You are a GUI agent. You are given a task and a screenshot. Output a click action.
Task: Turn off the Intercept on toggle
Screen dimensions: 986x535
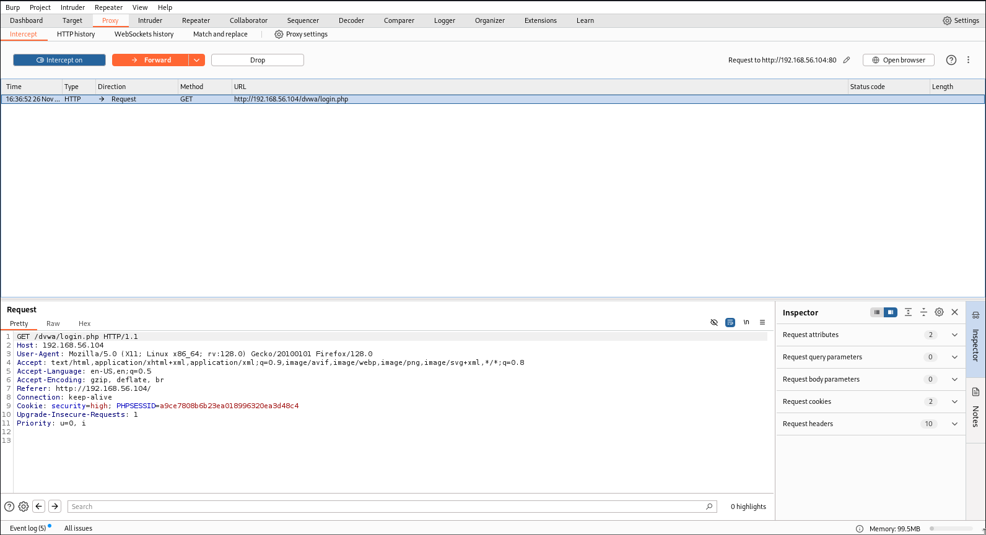tap(59, 60)
